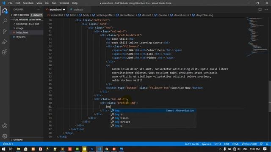
Task: Click Ln 91, Col 36 status item
Action: coord(192,144)
